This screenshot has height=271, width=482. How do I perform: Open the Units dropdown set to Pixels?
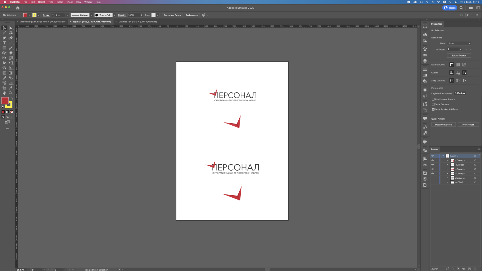(459, 43)
